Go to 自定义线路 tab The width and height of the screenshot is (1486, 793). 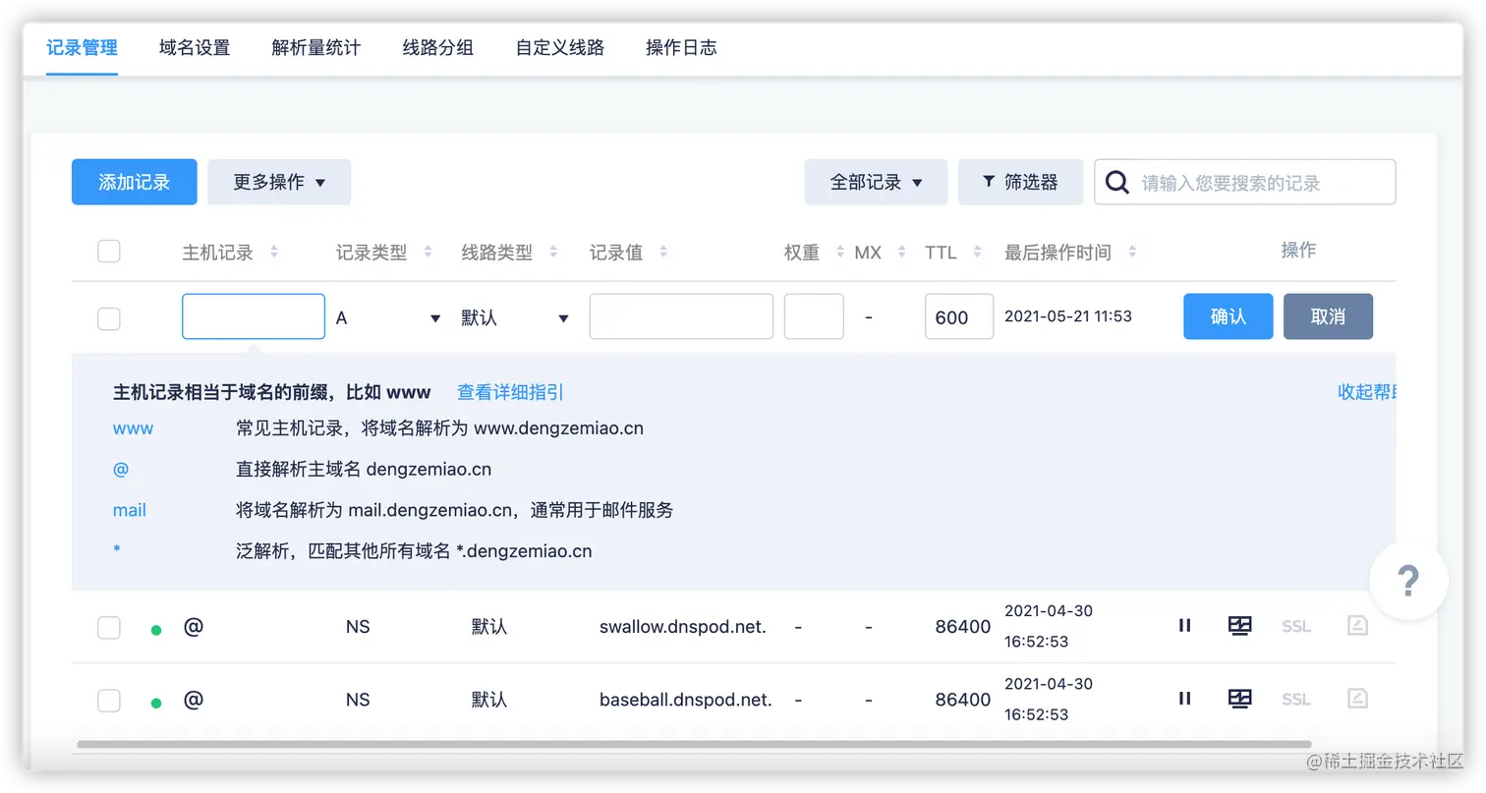560,47
